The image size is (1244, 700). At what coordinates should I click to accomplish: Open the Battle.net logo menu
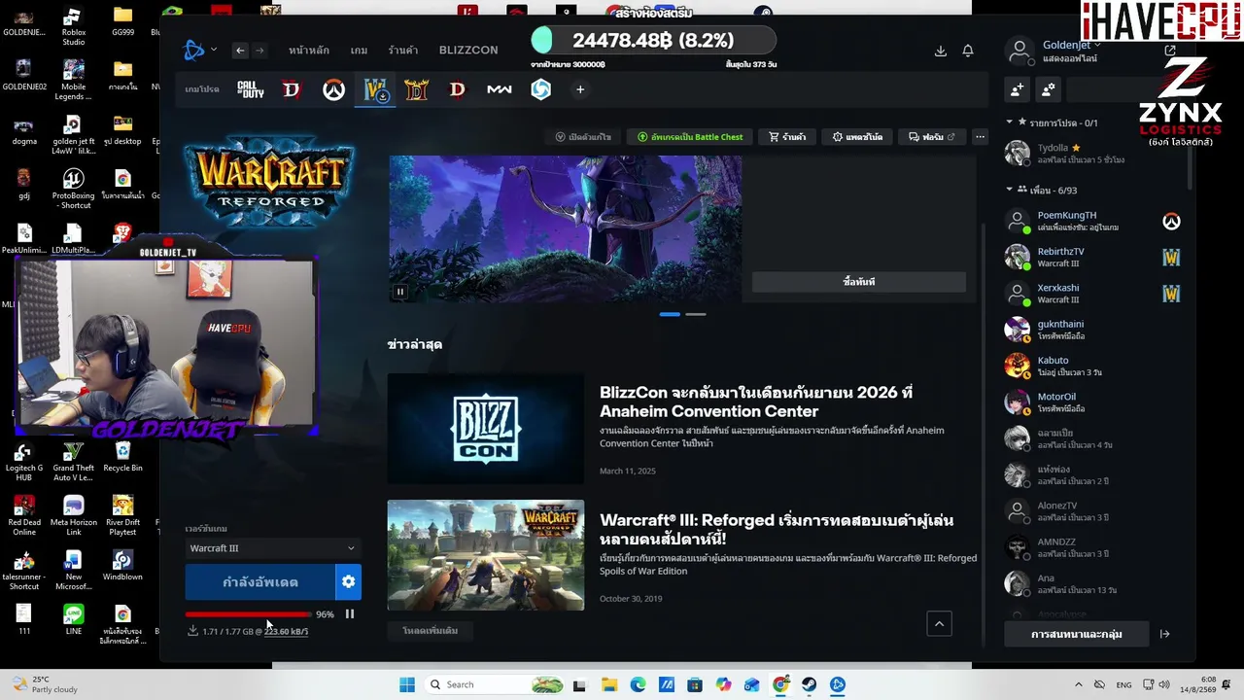tap(197, 51)
